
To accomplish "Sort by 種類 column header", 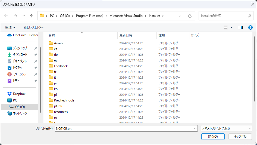I will [162, 35].
